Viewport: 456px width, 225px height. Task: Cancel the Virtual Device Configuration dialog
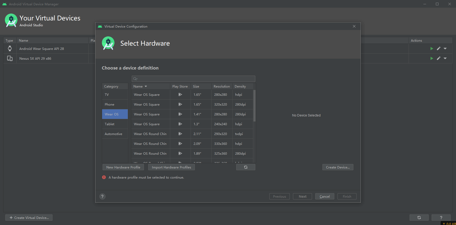tap(325, 196)
